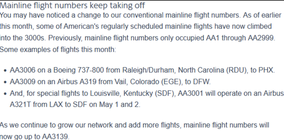Click the text AA3139 in the last line
Image resolution: width=284 pixels, height=140 pixels.
[55, 137]
